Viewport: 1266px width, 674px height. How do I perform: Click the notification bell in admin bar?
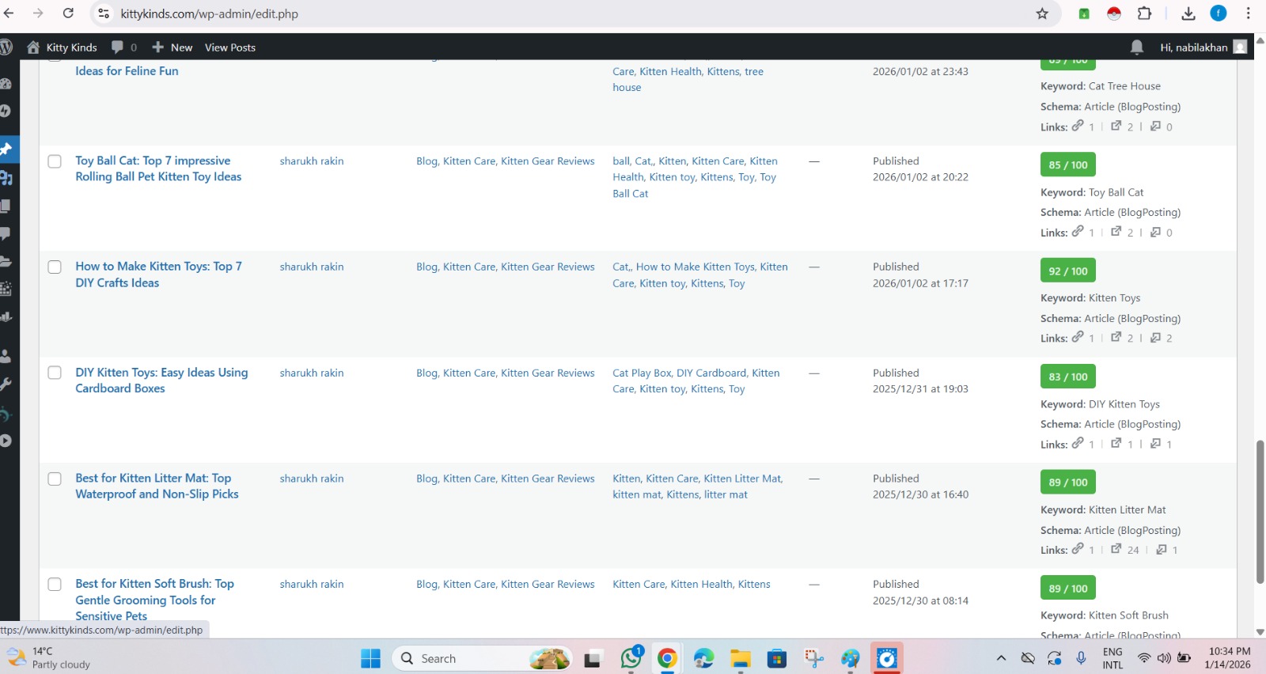pos(1136,47)
